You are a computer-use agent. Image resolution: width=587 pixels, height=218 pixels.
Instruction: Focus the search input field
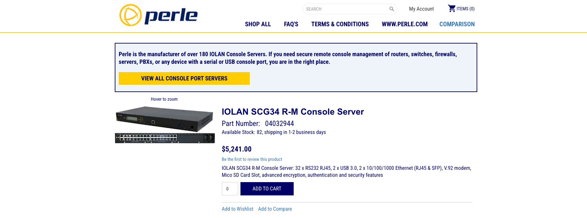pos(346,9)
